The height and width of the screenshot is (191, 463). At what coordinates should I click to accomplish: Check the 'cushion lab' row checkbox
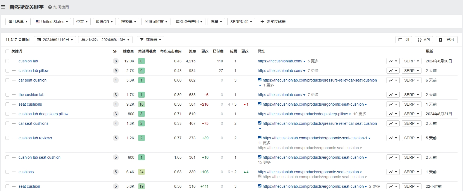[7, 61]
